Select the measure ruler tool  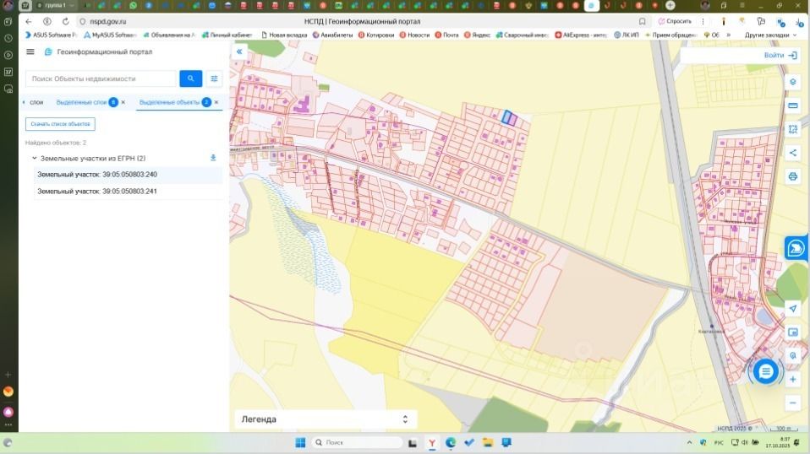(x=793, y=105)
